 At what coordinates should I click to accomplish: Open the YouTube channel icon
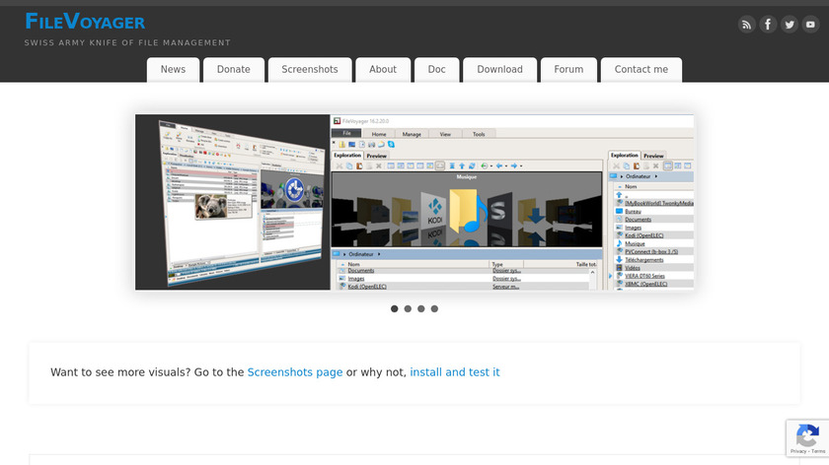click(810, 25)
